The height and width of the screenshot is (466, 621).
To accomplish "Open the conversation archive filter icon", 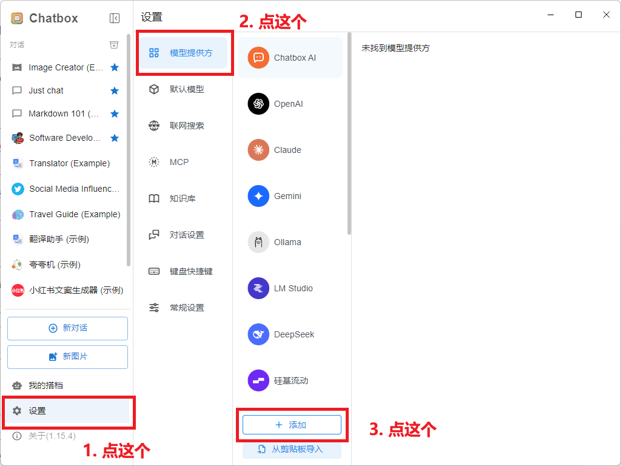I will pyautogui.click(x=114, y=44).
